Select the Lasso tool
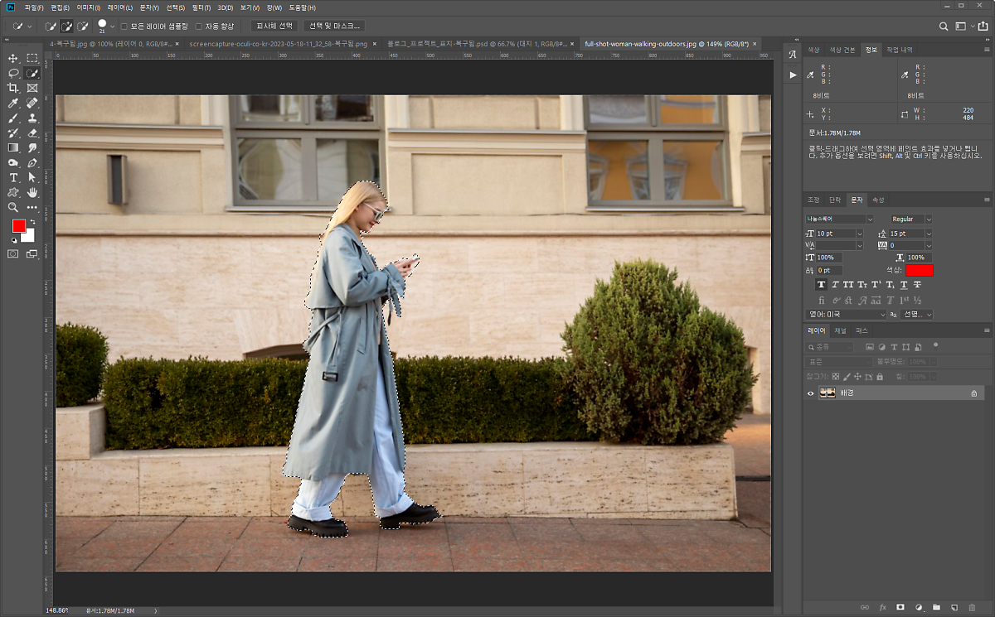 [x=13, y=74]
